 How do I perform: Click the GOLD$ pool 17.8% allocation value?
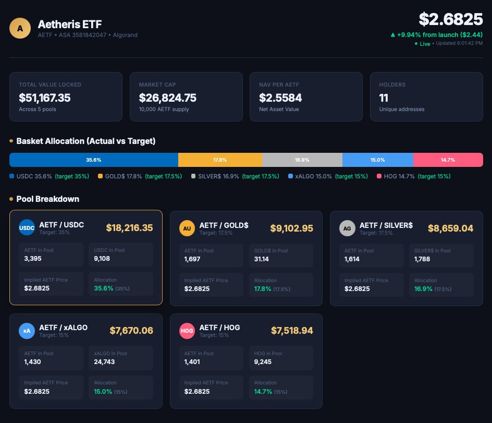click(263, 288)
